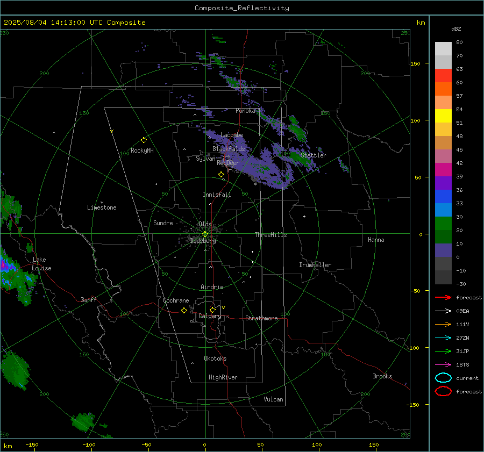Image resolution: width=484 pixels, height=452 pixels.
Task: Click the yellow 51 dBZ color swatch
Action: [x=443, y=116]
